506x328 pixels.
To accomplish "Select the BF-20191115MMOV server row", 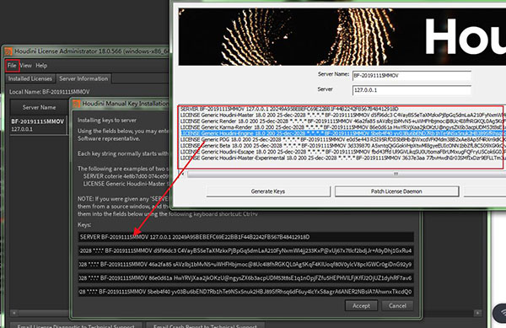I will click(38, 125).
